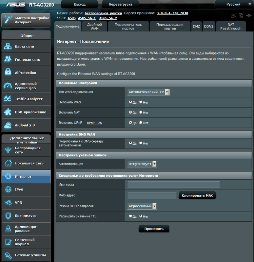Click the Administration (Администрирование) user icon
The image size is (254, 262).
pyautogui.click(x=8, y=229)
